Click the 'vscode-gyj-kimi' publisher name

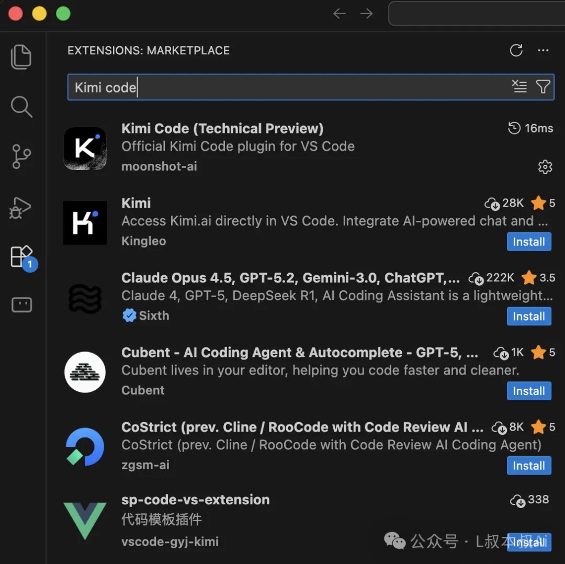[x=170, y=542]
